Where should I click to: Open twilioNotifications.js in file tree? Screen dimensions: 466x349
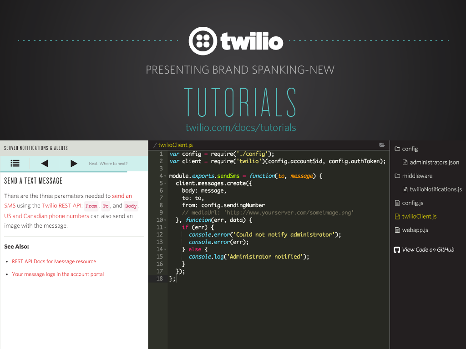[x=432, y=189]
